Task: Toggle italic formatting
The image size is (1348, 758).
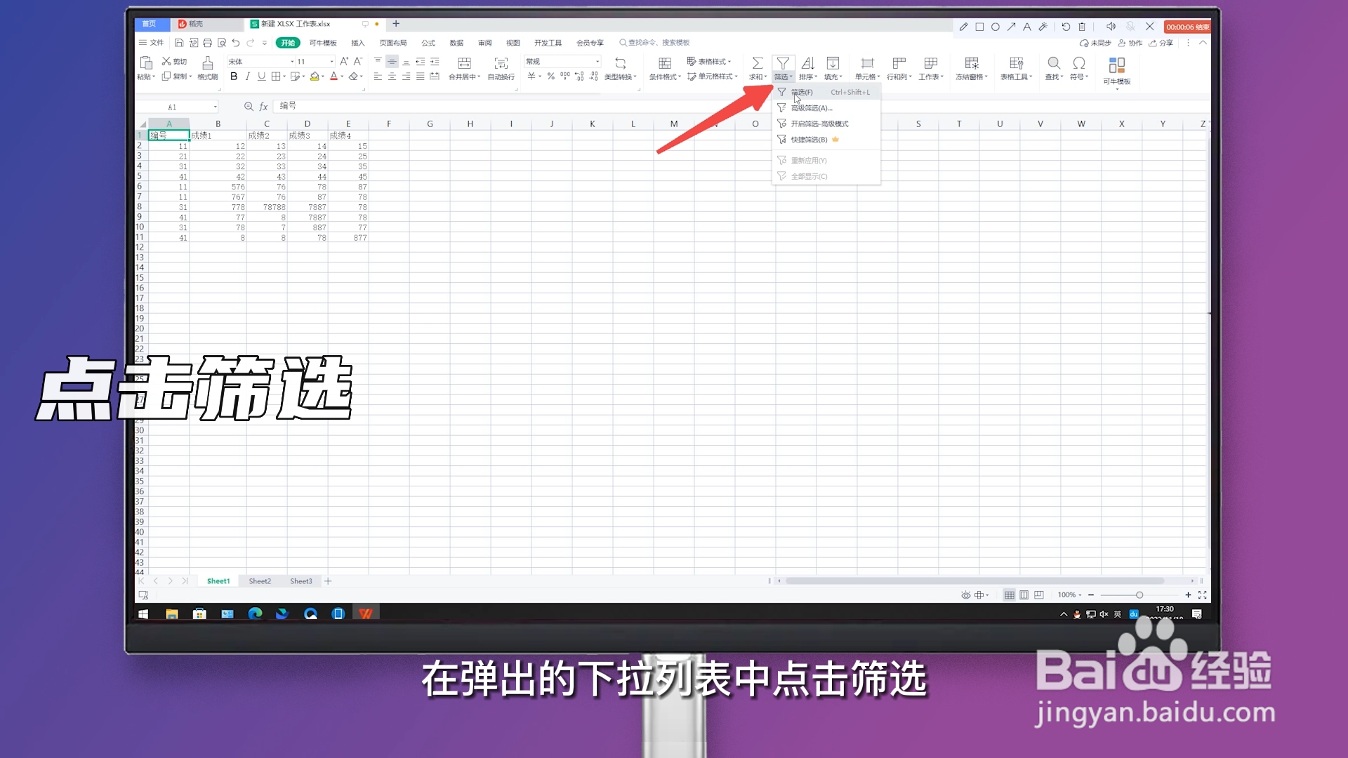Action: [247, 77]
